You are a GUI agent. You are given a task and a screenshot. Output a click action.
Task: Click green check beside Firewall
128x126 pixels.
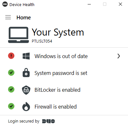pos(11,106)
